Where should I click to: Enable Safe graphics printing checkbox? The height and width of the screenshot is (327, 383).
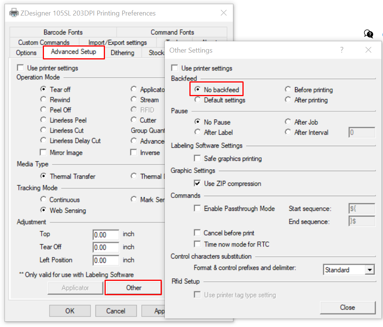(197, 159)
